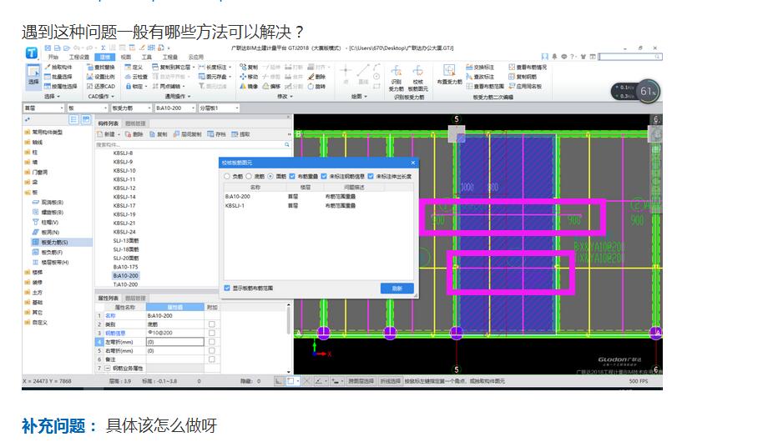Viewport: 783px width, 447px height.
Task: Click 层间复制 copy between floors button
Action: (x=188, y=134)
